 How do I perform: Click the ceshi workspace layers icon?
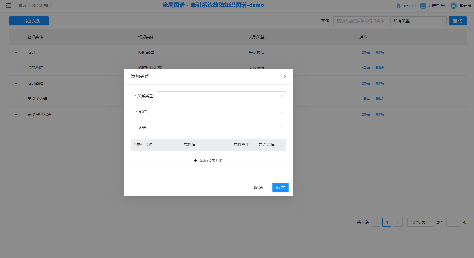click(398, 6)
